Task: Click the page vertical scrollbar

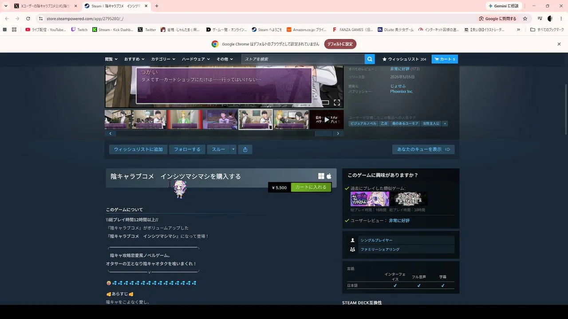Action: (x=565, y=109)
